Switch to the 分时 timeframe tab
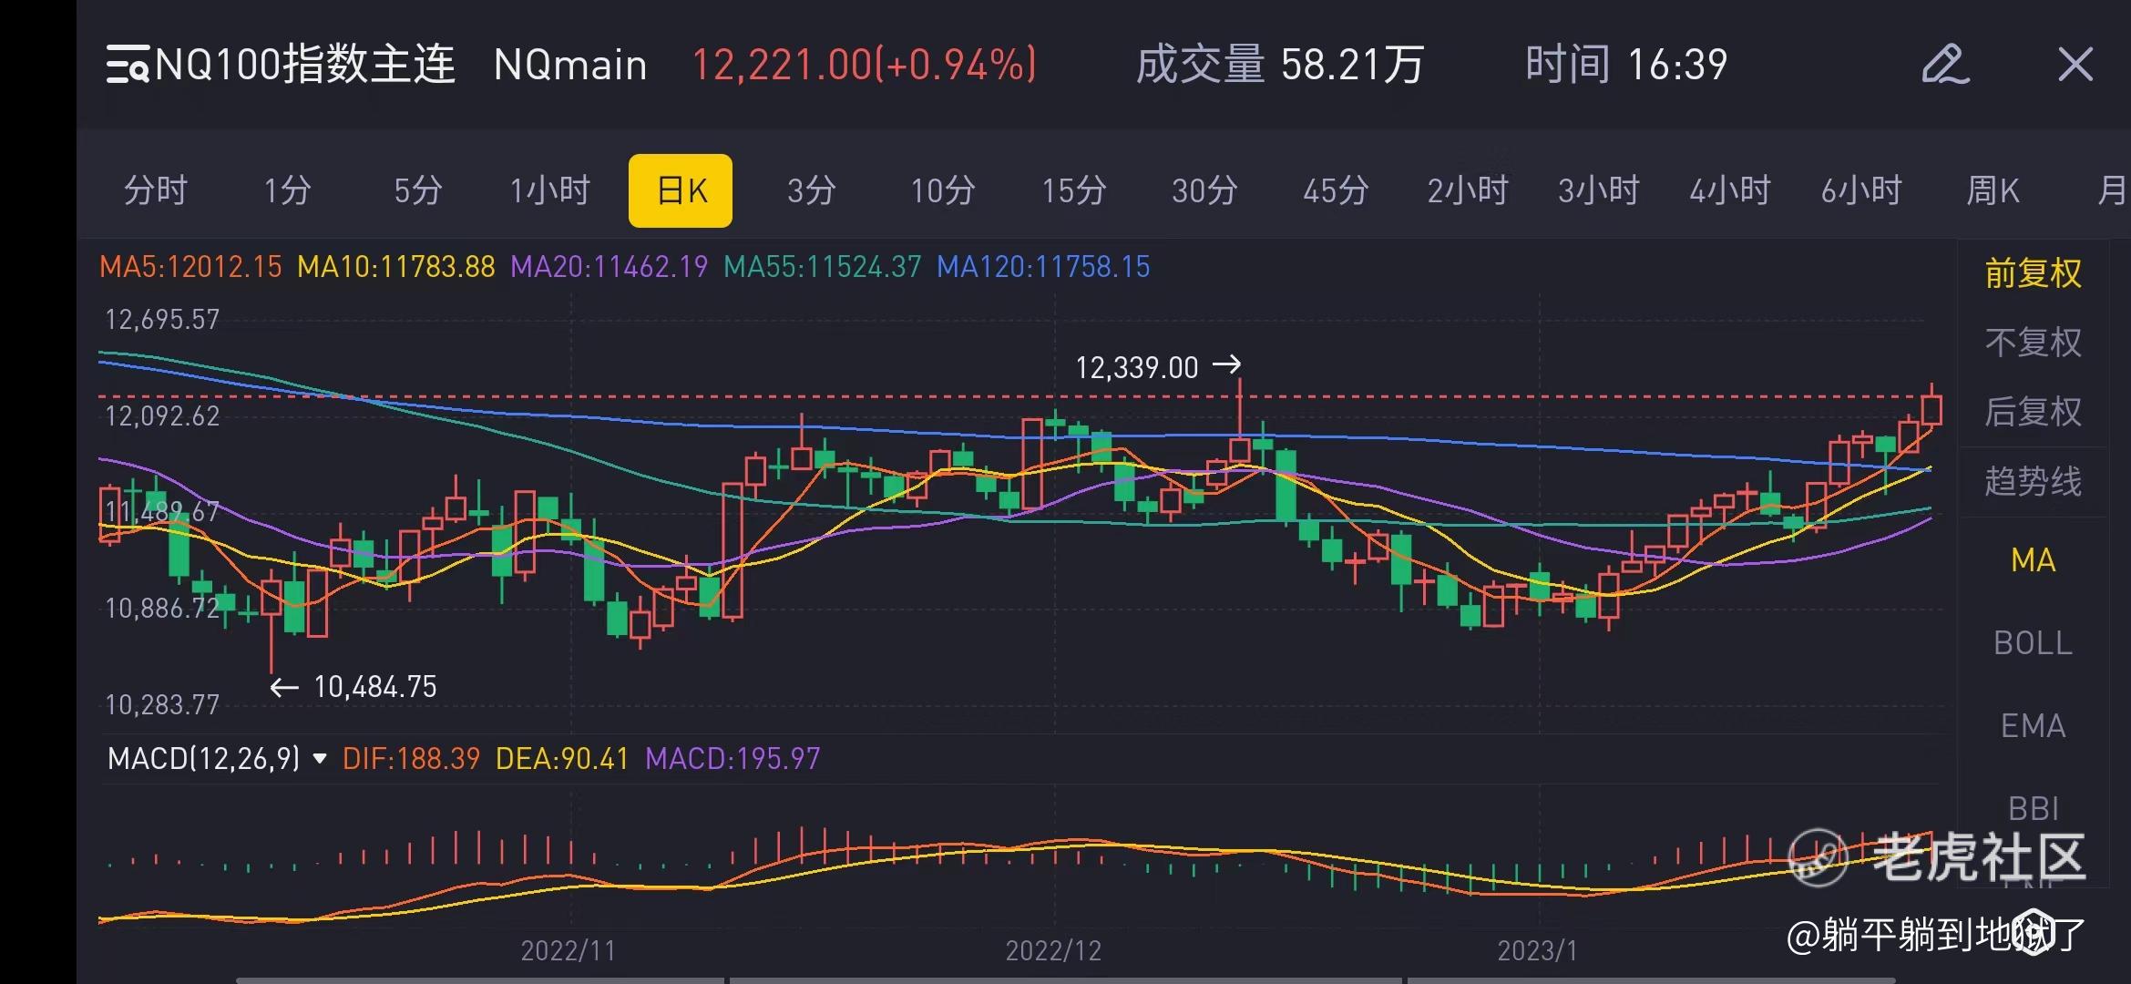The image size is (2131, 984). click(156, 190)
